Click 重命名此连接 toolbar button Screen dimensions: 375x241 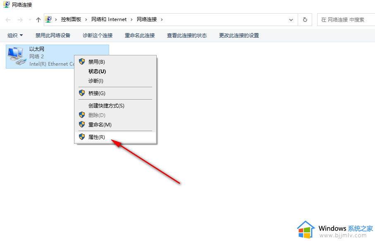140,36
